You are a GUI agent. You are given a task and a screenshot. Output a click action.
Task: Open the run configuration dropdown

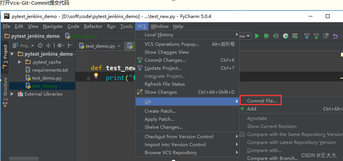click(245, 36)
